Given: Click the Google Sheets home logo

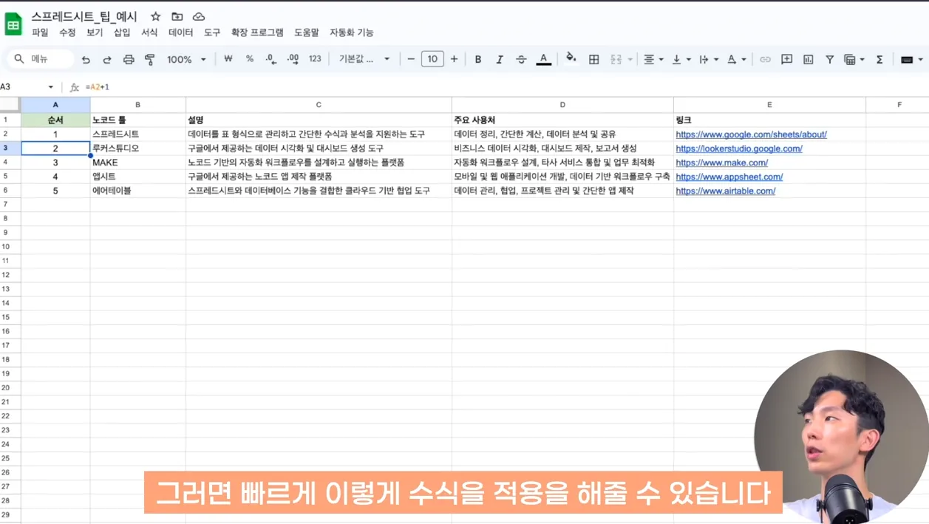Looking at the screenshot, I should (13, 24).
